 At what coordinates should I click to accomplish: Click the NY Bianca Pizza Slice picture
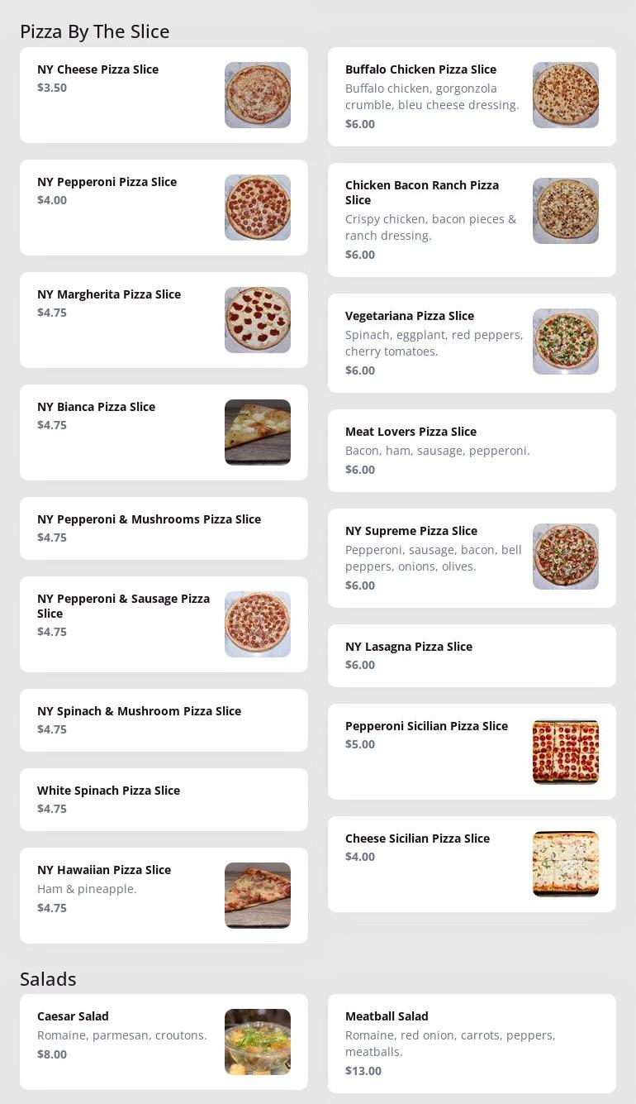click(258, 433)
